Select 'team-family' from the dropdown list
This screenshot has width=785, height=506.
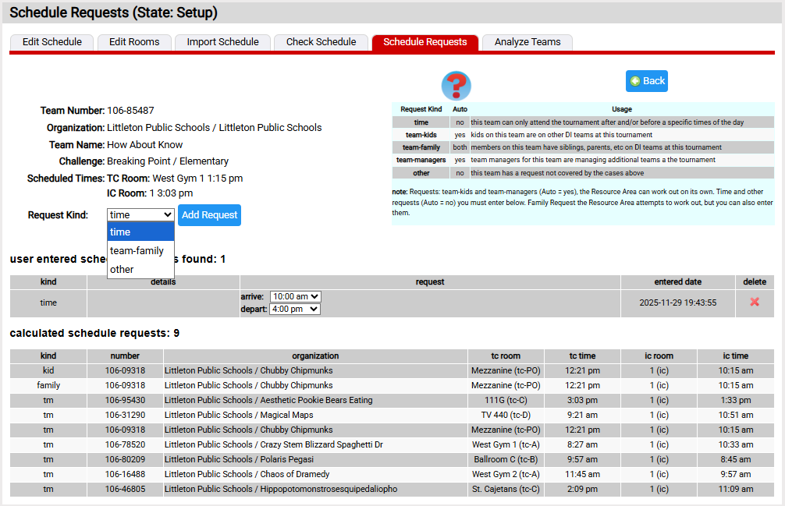(137, 251)
